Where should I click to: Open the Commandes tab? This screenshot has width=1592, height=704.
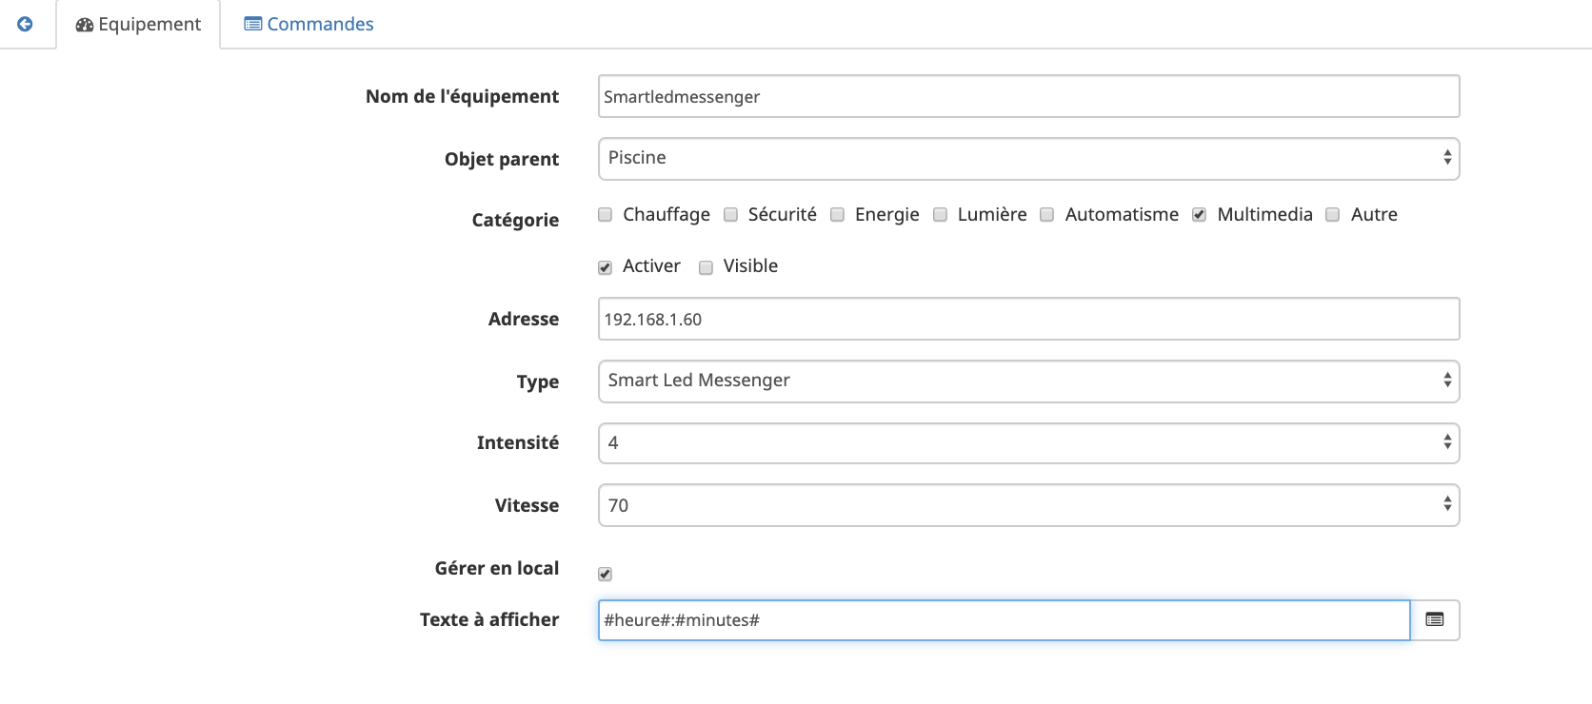coord(308,24)
